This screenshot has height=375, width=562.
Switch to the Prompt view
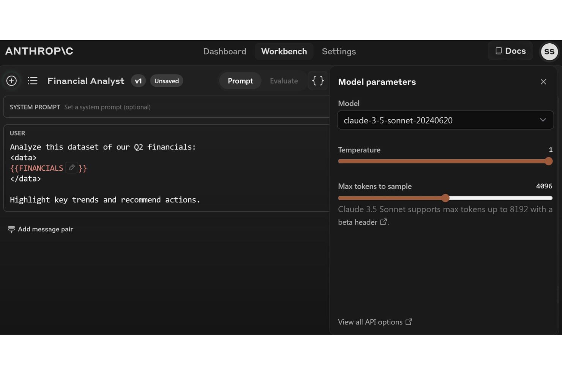pyautogui.click(x=240, y=81)
